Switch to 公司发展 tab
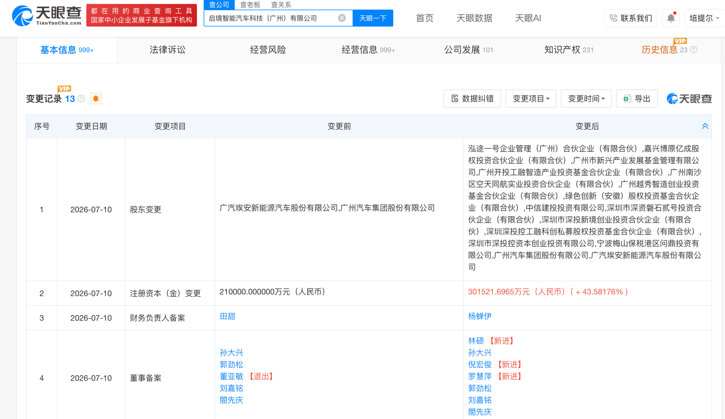Screen dimensions: 725x419 click(469, 50)
